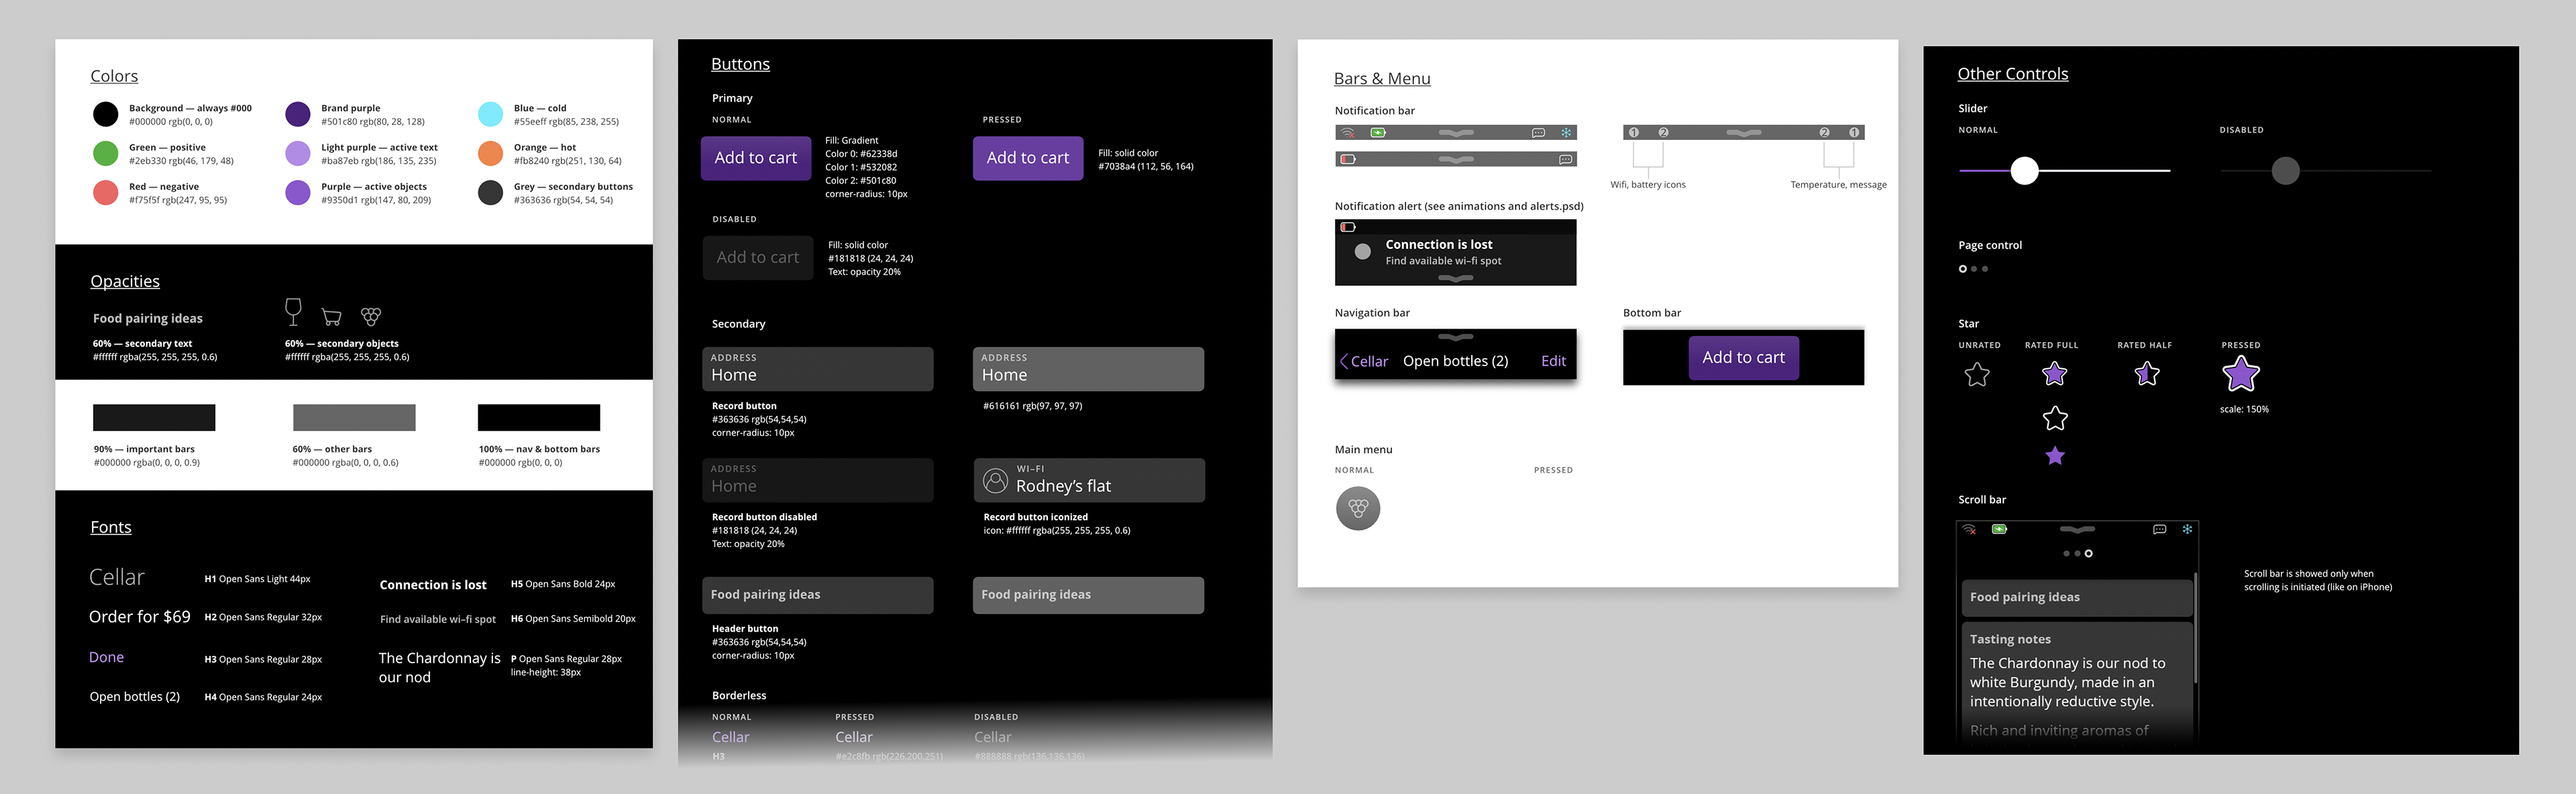Click the Disabled slider grey thumb
Screen dimensions: 2576x794
point(2285,171)
